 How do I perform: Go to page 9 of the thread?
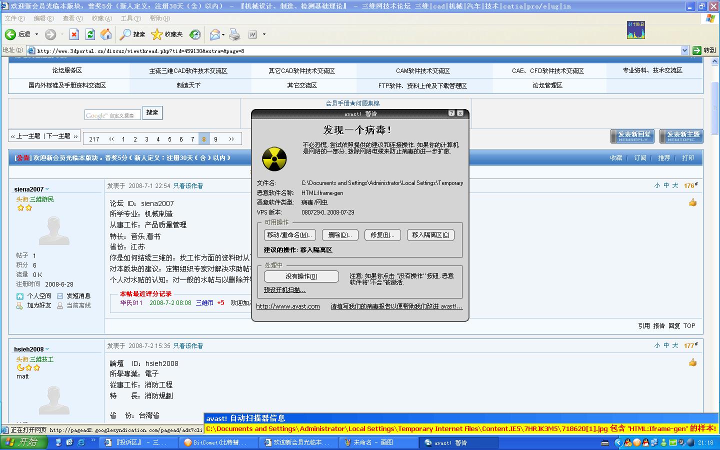[215, 139]
